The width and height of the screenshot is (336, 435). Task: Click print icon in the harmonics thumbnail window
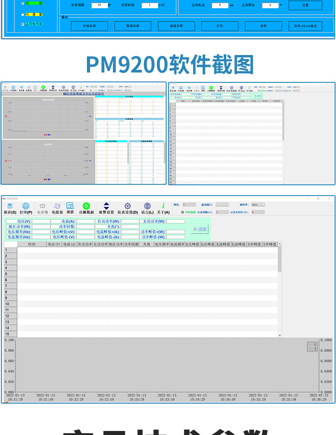13,87
